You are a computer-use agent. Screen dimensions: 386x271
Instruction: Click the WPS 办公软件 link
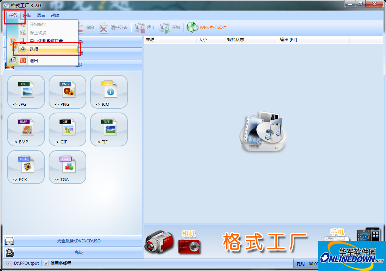pos(207,27)
